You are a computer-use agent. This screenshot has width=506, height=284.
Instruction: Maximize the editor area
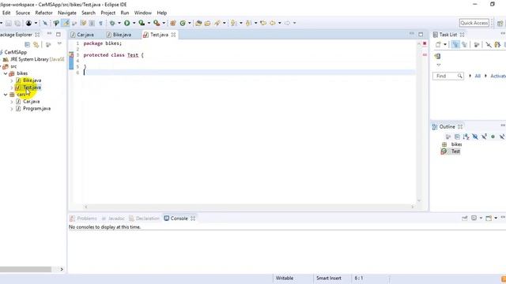(x=421, y=34)
